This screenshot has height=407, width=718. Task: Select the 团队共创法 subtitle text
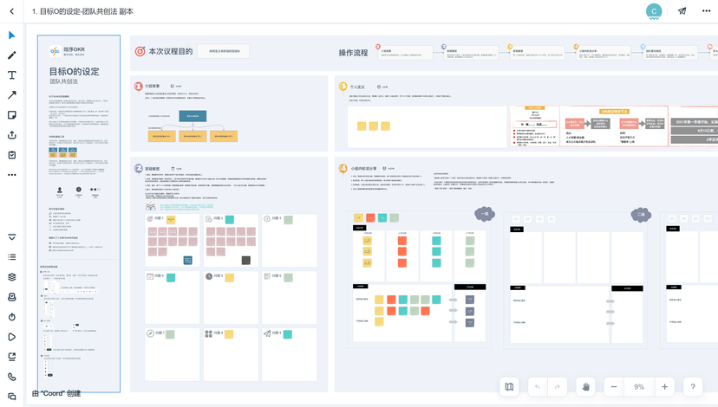[x=63, y=81]
